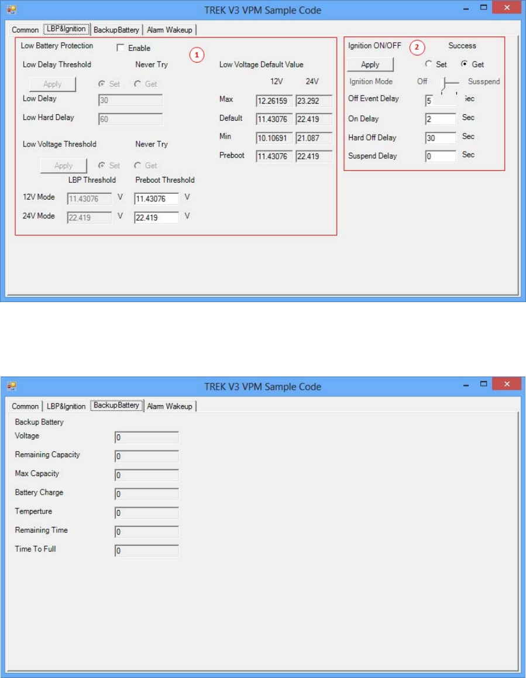This screenshot has width=526, height=678.
Task: Click the Low Delay input field
Action: [130, 100]
